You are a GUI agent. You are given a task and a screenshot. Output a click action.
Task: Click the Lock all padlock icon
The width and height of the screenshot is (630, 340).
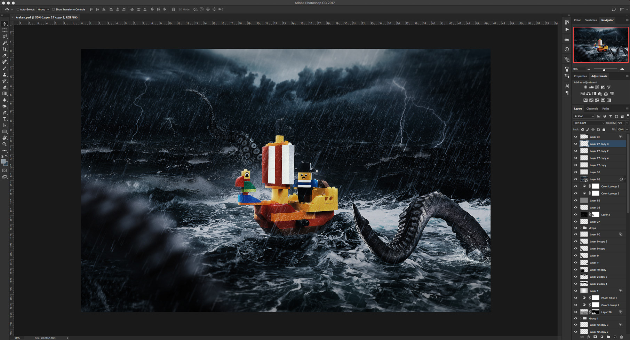pyautogui.click(x=604, y=129)
